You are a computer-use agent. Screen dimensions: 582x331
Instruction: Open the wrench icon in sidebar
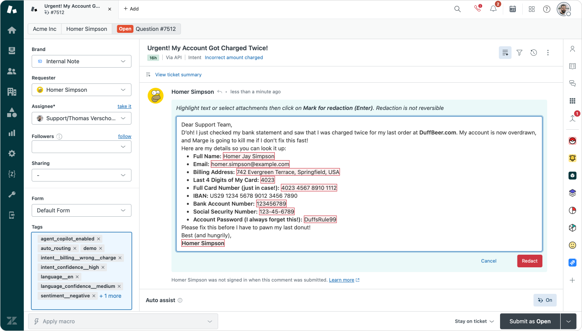[x=12, y=195]
